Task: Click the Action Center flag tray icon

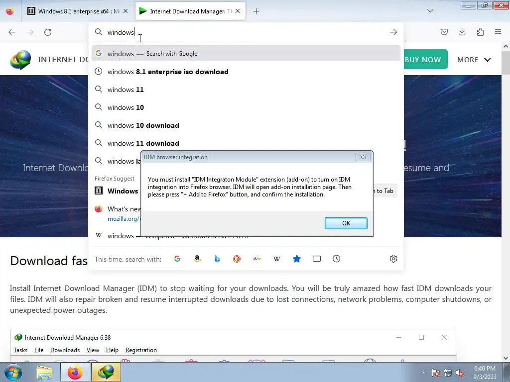Action: 436,373
